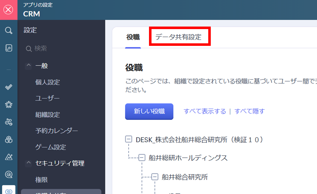
Task: Click the circular Q-shaped icon in the left rail
Action: [9, 174]
